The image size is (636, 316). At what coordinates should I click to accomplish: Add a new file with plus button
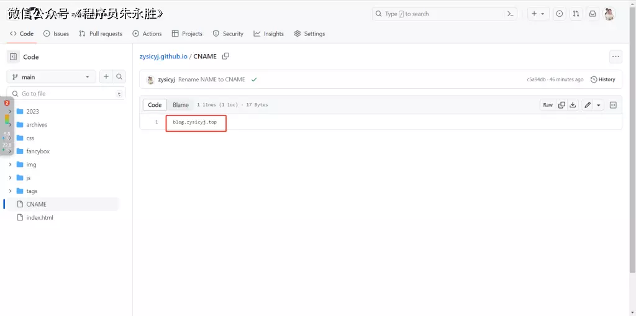pos(106,76)
